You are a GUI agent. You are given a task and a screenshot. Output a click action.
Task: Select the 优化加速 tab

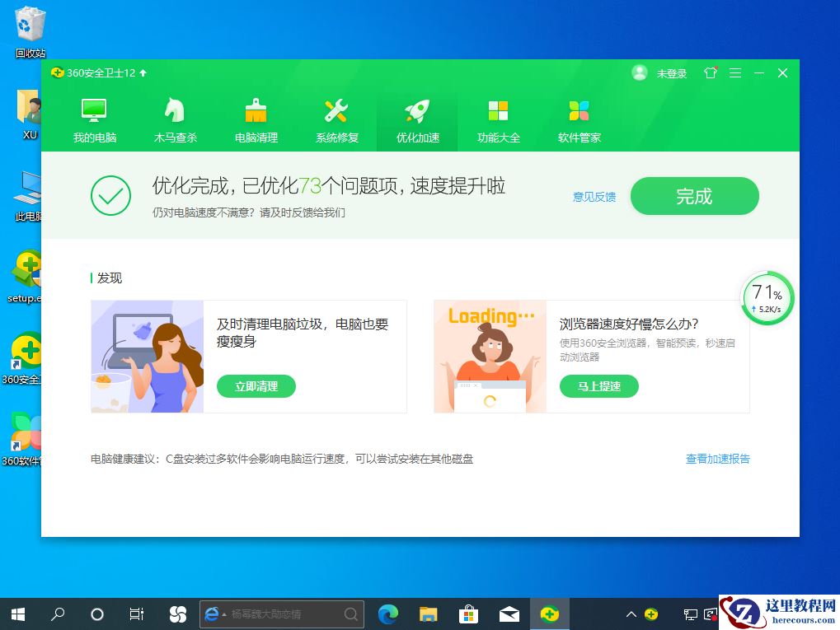(416, 118)
